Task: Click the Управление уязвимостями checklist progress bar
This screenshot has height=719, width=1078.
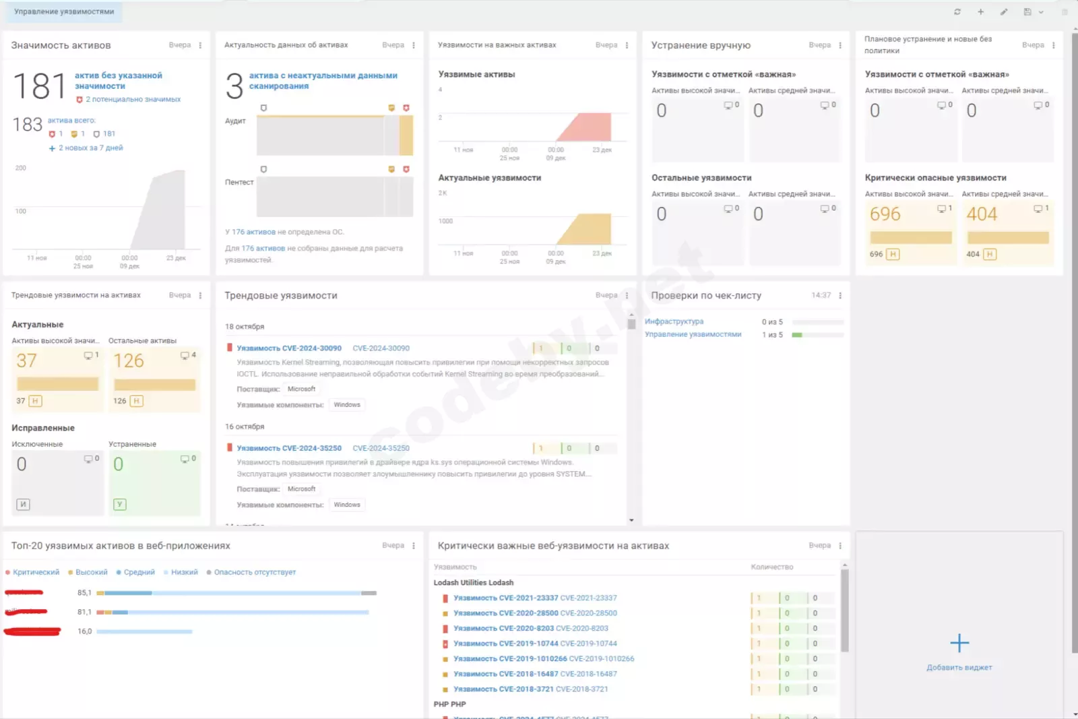Action: (x=817, y=335)
